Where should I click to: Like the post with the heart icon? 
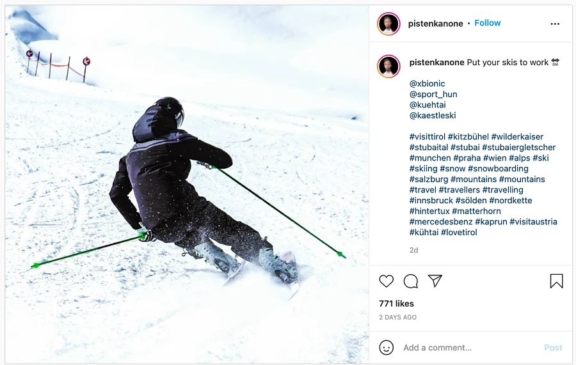coord(386,281)
